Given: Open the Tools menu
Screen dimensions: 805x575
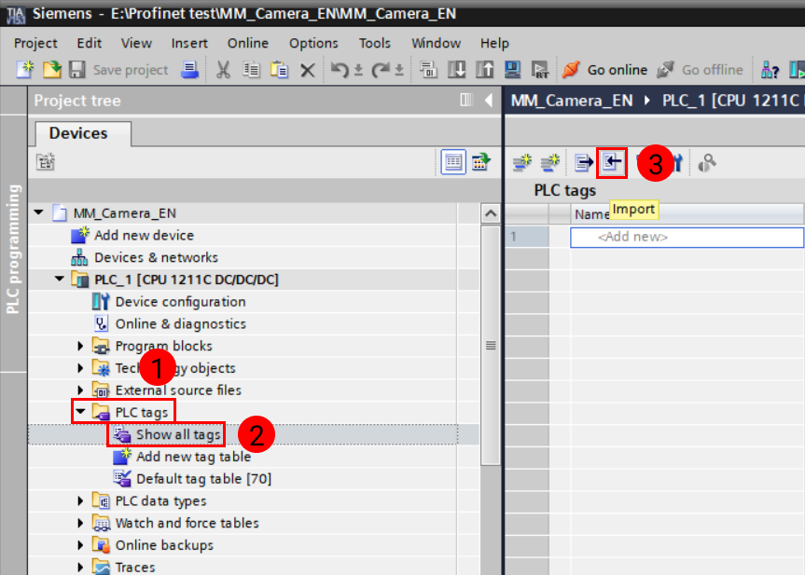Looking at the screenshot, I should pos(375,43).
